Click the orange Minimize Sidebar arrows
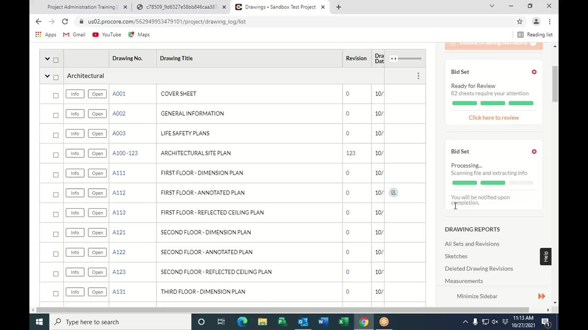 [541, 296]
